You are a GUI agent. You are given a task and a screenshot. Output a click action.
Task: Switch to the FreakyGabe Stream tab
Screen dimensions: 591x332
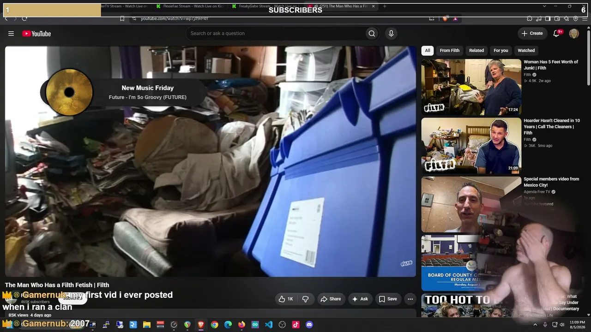(x=266, y=6)
